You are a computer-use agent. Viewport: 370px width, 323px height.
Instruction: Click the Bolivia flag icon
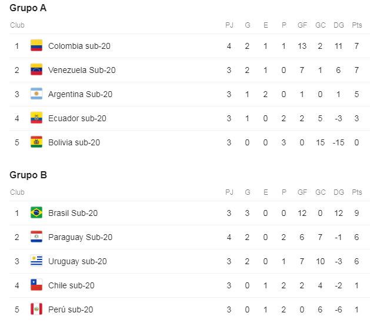(x=36, y=142)
